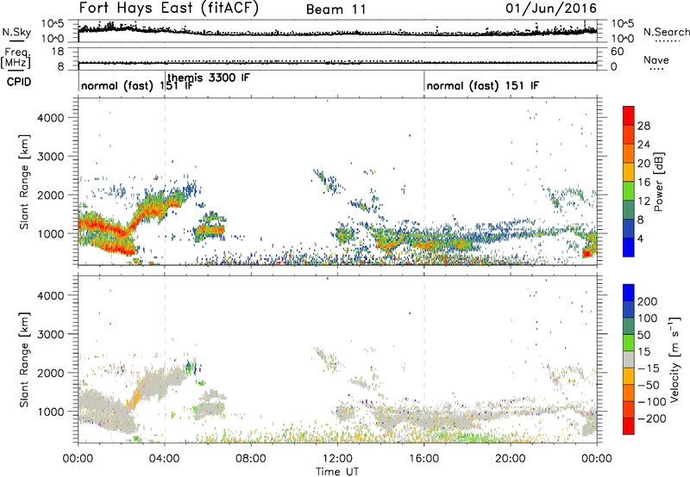Click the '12:00' time tick label
This screenshot has height=477, width=690.
coord(337,459)
